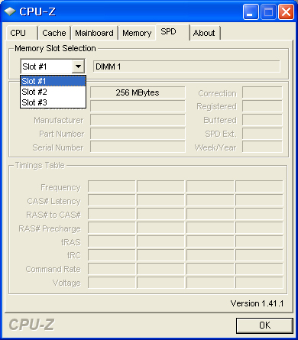298x340 pixels.
Task: Click the Buffered value field
Action: click(x=262, y=120)
